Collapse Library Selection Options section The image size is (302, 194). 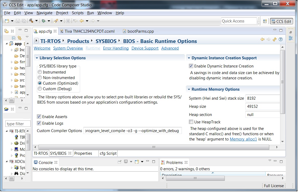[x=37, y=58]
